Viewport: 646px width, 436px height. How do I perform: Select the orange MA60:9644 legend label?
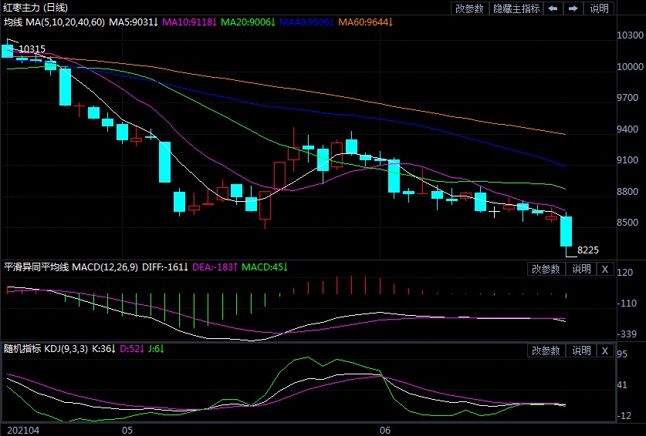(366, 22)
